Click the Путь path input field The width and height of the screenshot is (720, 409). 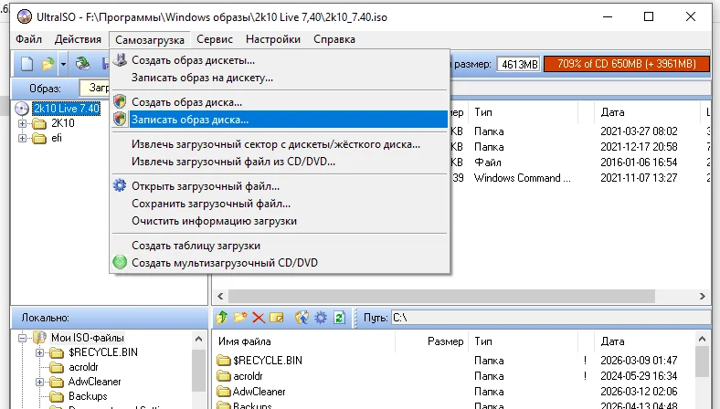coord(548,318)
